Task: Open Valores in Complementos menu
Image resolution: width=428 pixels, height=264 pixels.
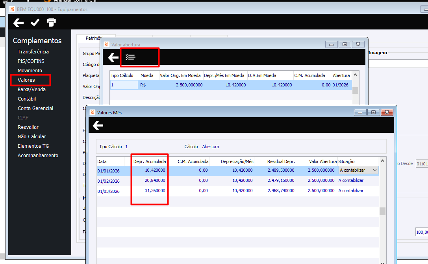Action: click(x=26, y=80)
